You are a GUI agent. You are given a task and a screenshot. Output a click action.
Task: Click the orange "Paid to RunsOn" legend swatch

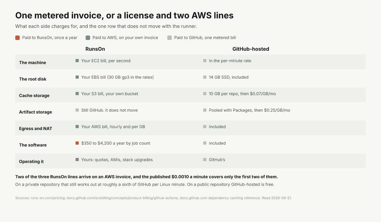[17, 38]
